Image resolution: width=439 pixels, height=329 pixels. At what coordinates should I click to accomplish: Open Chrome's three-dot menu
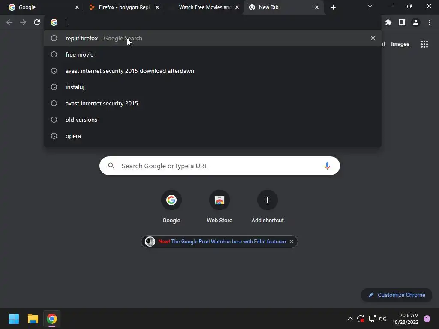(430, 22)
